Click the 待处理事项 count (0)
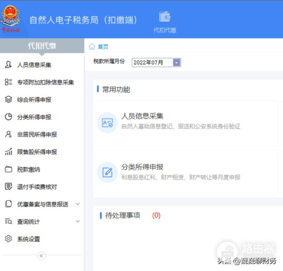 click(156, 215)
